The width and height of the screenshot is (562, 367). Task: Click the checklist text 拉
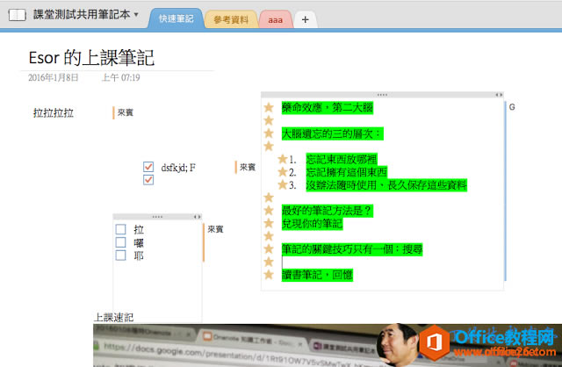(x=139, y=229)
